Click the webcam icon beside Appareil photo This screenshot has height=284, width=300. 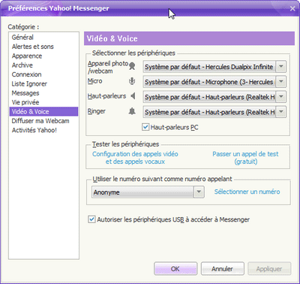pyautogui.click(x=132, y=66)
